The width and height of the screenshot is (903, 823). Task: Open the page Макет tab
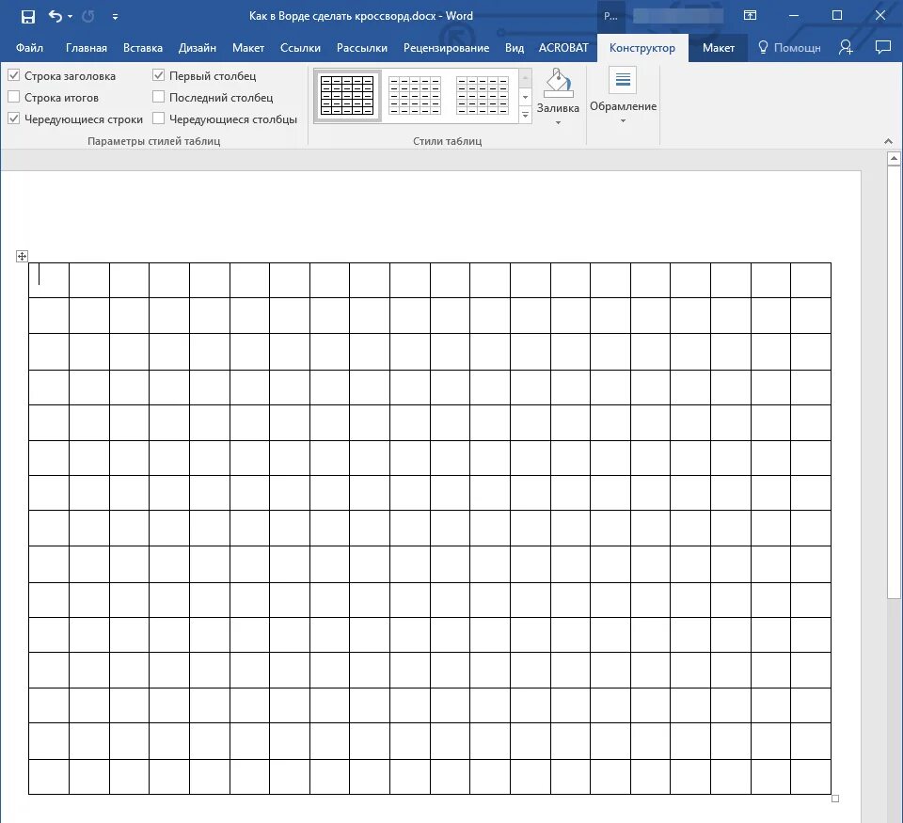tap(248, 48)
